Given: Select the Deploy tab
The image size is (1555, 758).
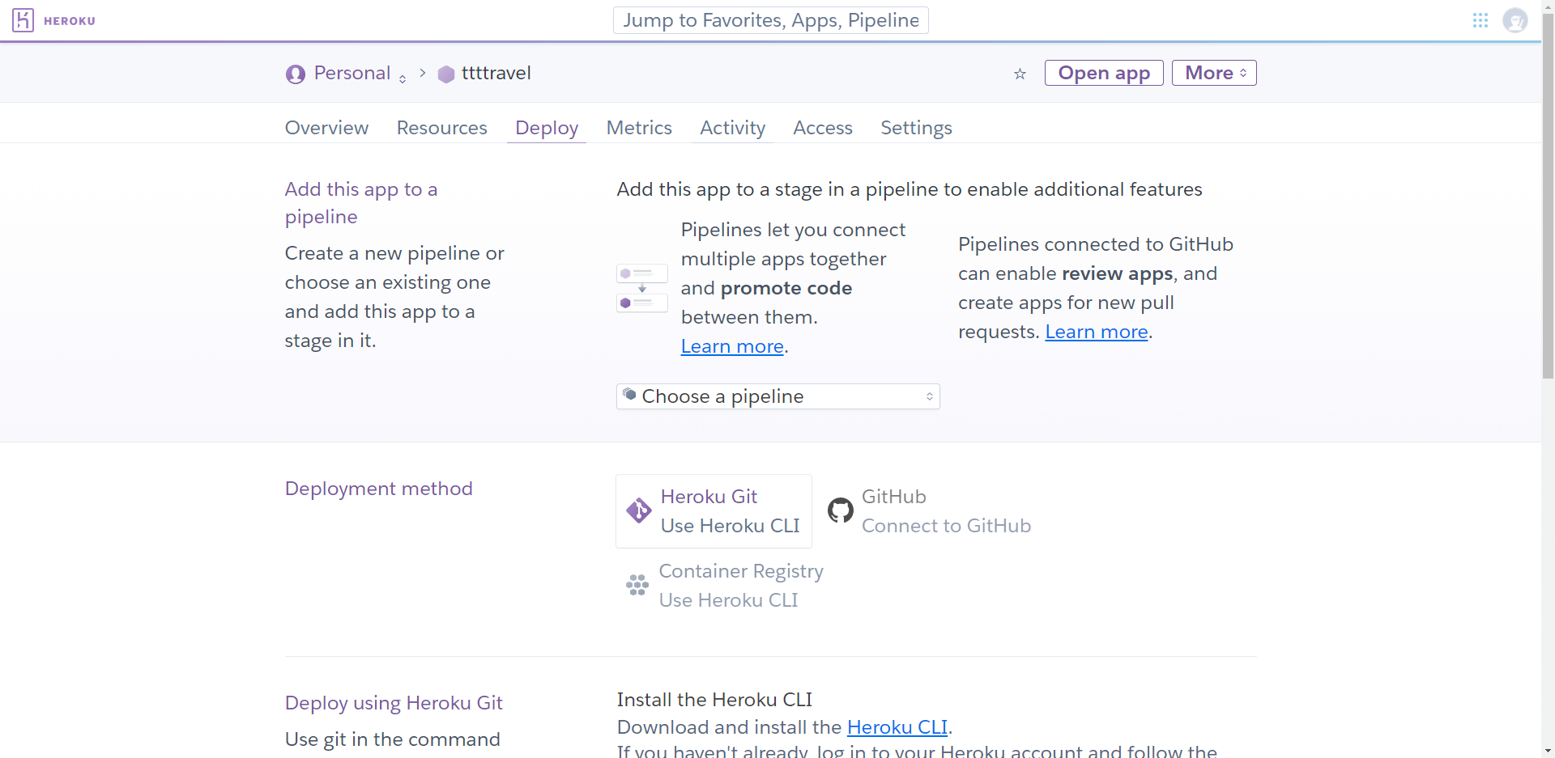Looking at the screenshot, I should tap(547, 128).
